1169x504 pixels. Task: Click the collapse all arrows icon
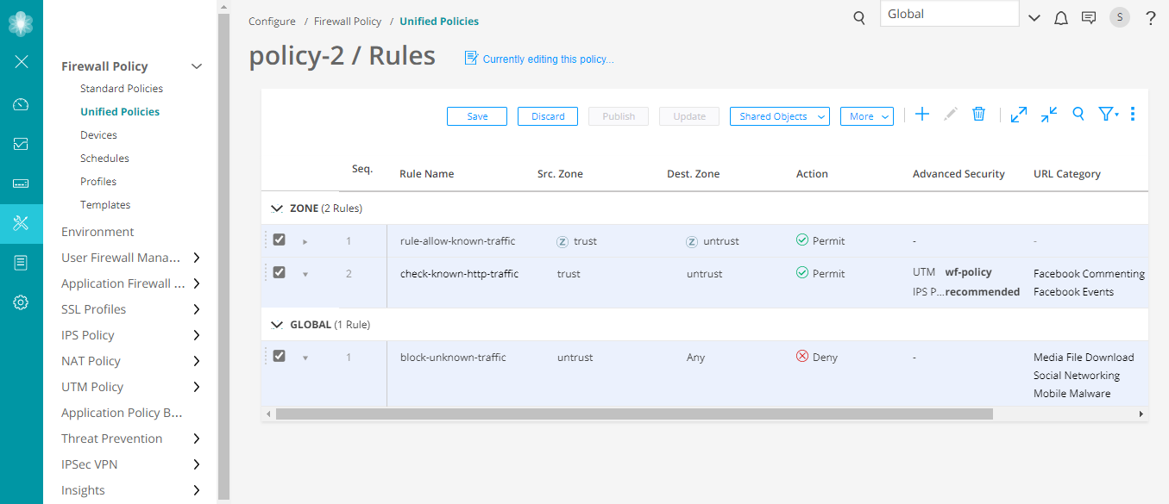(x=1049, y=115)
